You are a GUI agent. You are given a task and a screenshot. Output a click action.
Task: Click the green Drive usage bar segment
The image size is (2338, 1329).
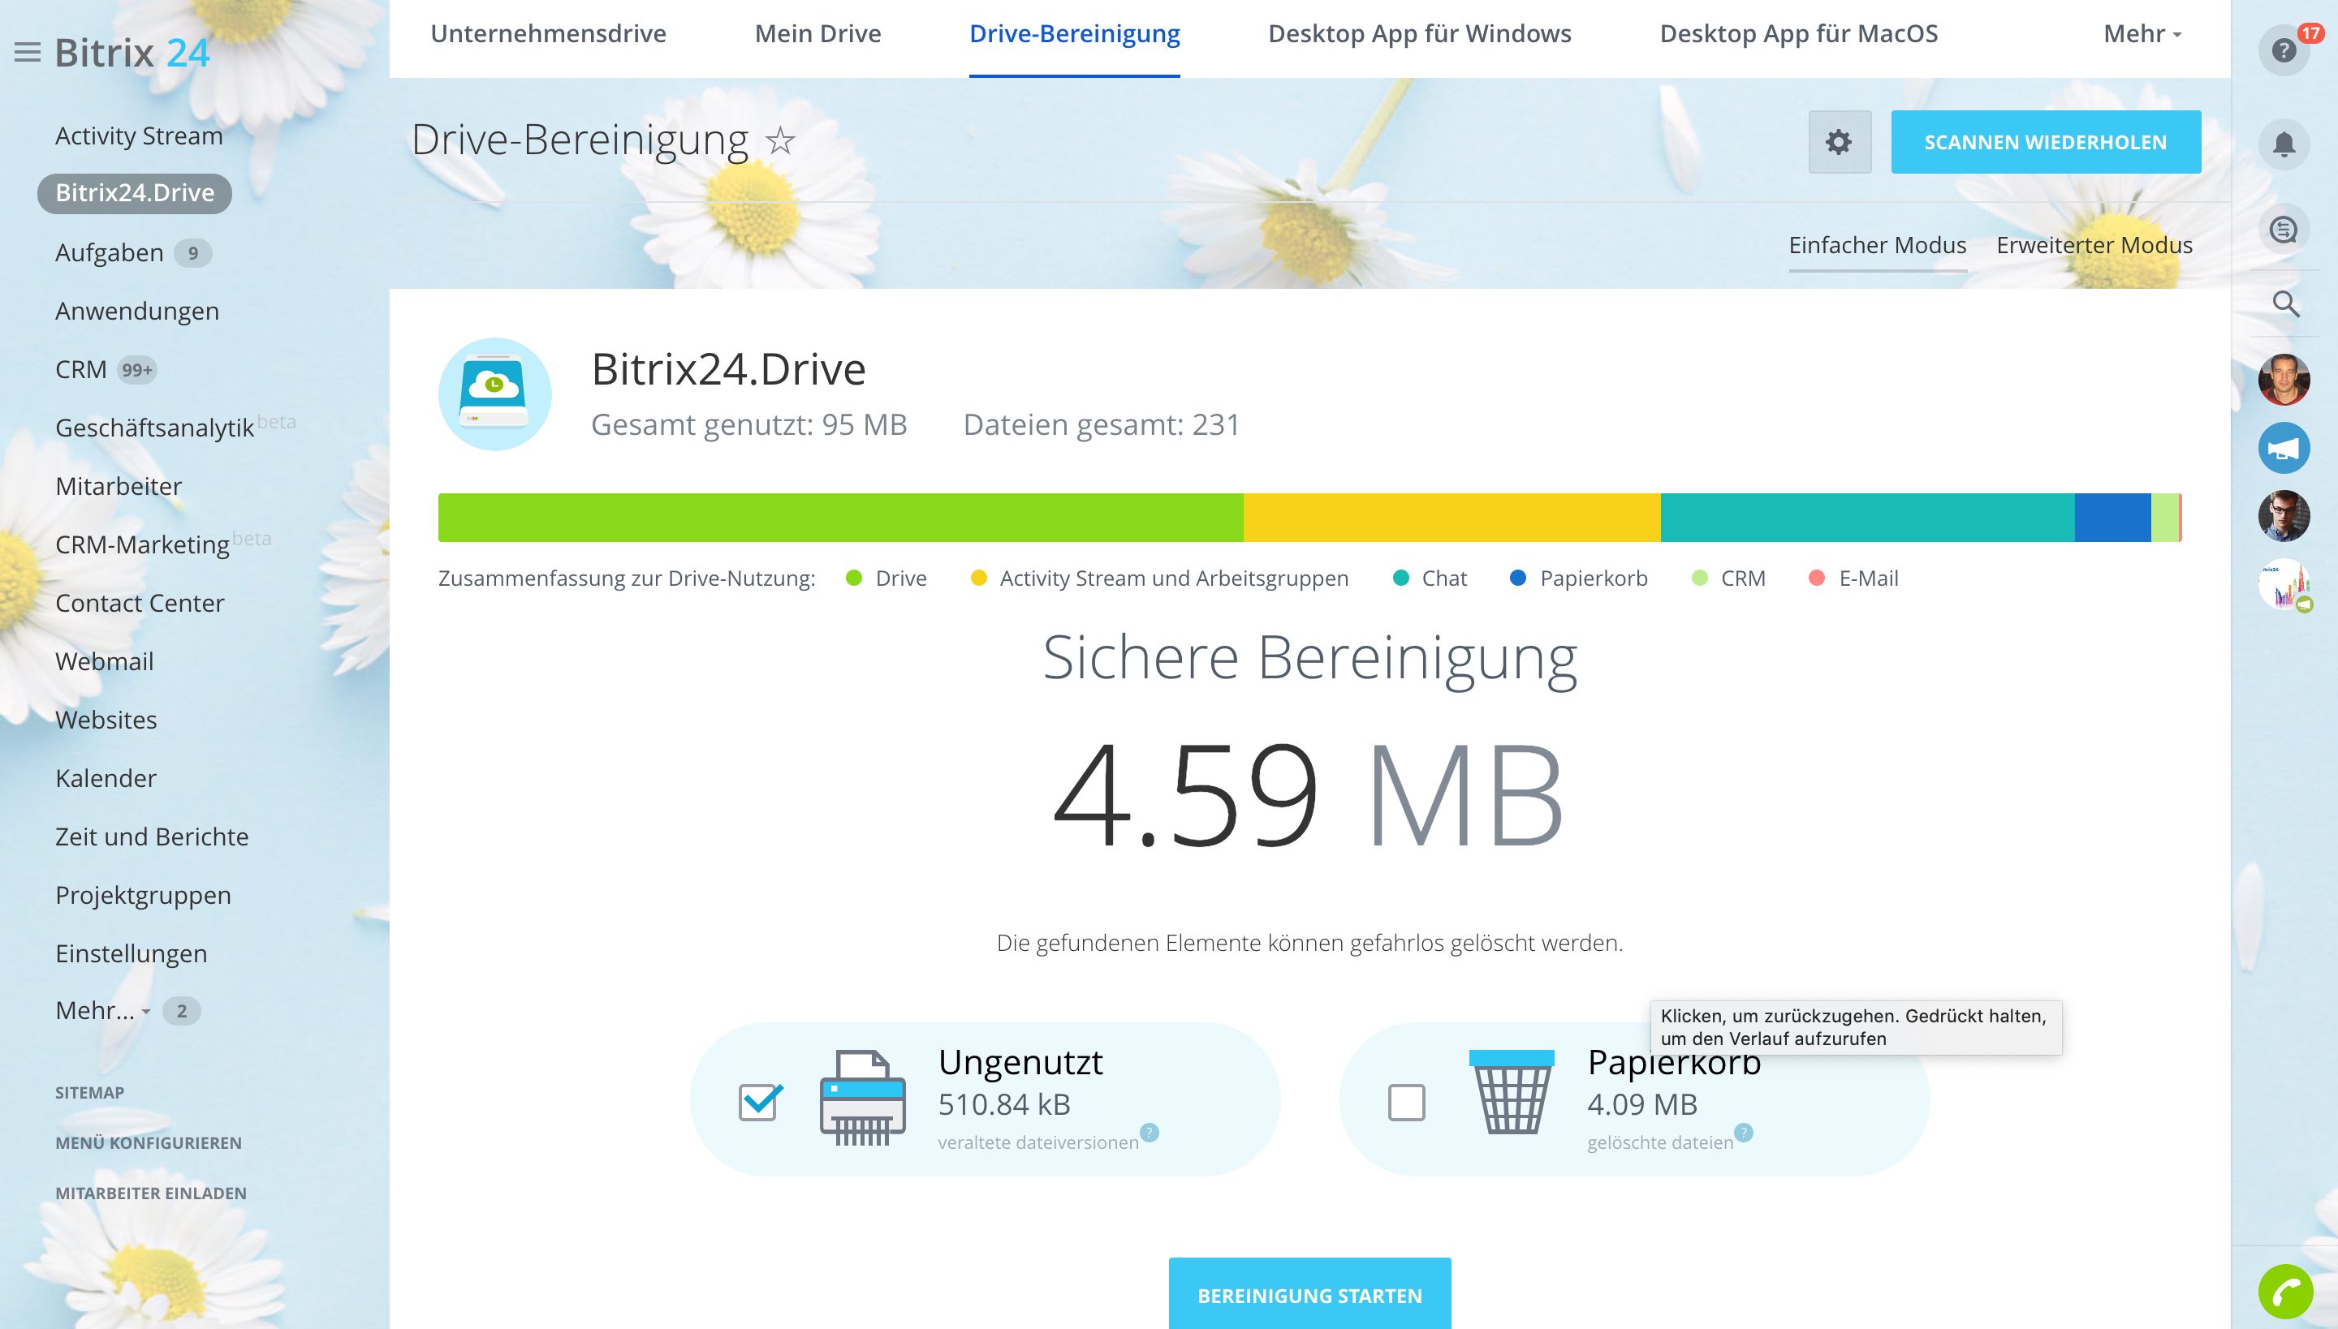coord(840,518)
